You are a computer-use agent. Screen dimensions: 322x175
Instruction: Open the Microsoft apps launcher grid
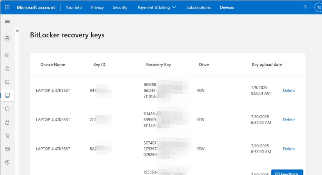tap(7, 7)
